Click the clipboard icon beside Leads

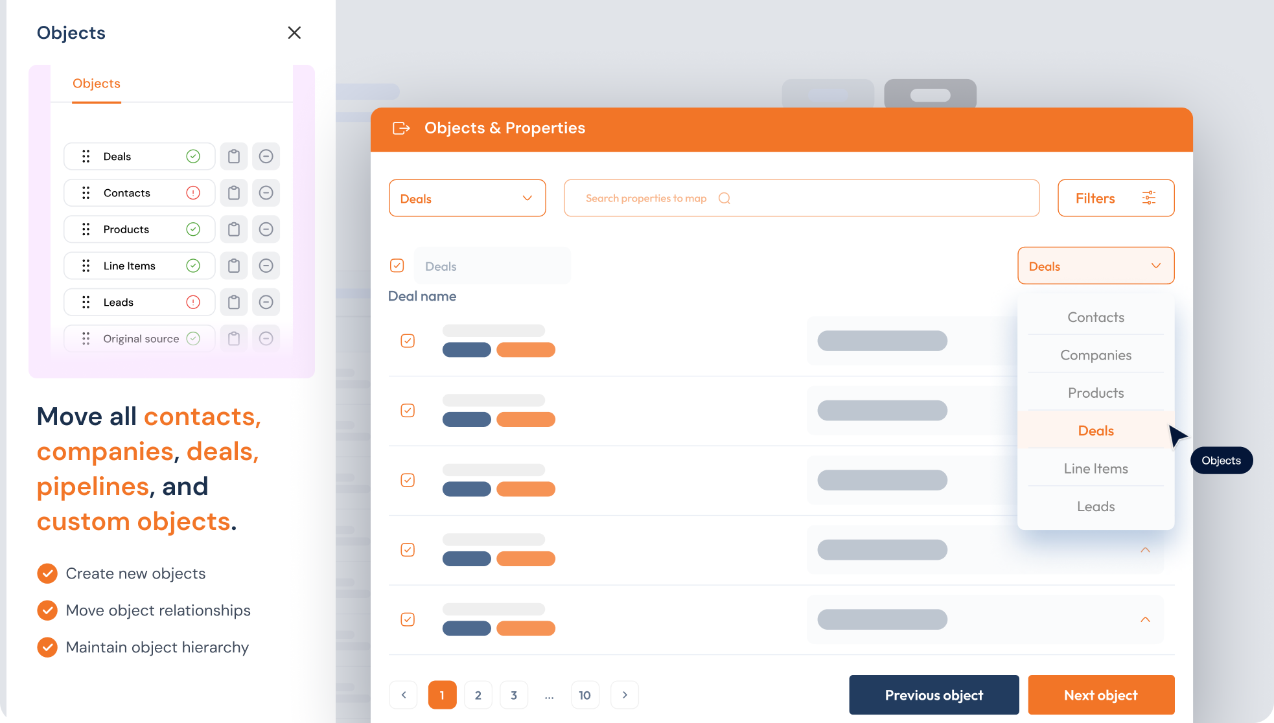coord(234,303)
